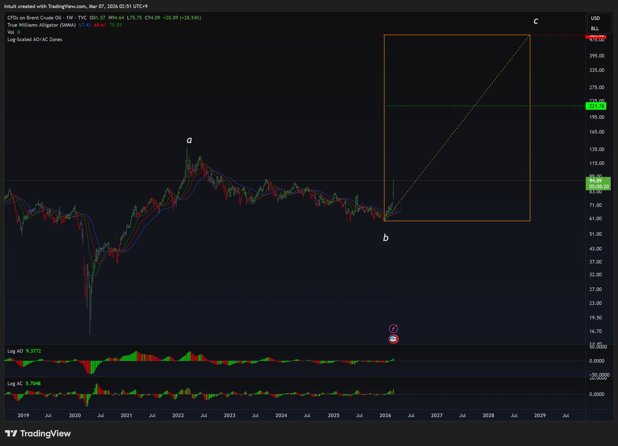The image size is (618, 446).
Task: Click the 23.00 price axis label
Action: (x=595, y=303)
